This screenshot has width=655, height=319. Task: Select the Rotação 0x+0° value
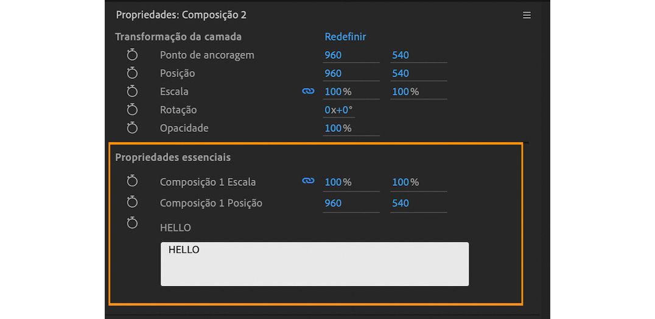tap(338, 110)
